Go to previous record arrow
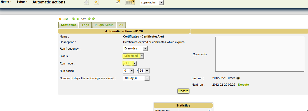 pos(78,19)
